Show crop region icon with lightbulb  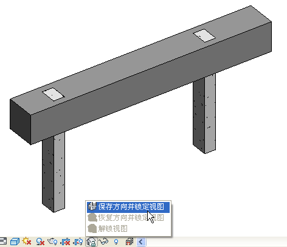(78, 242)
